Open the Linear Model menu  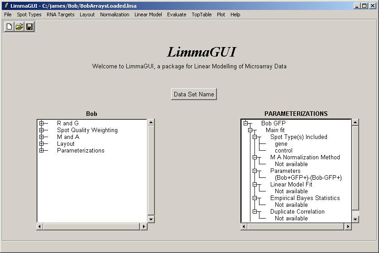(x=148, y=14)
